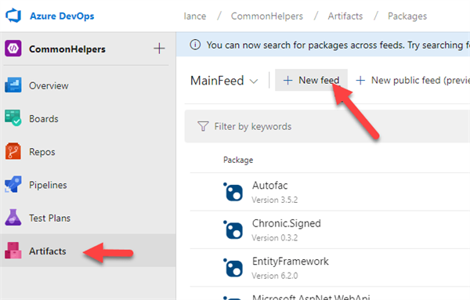Click the CommonHelpers breadcrumb link
Viewport: 470px width, 300px height.
point(267,16)
